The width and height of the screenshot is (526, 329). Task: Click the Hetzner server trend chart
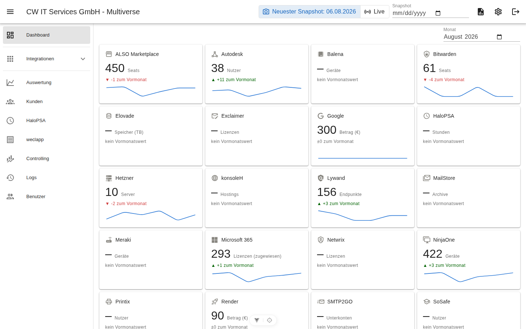tap(151, 216)
